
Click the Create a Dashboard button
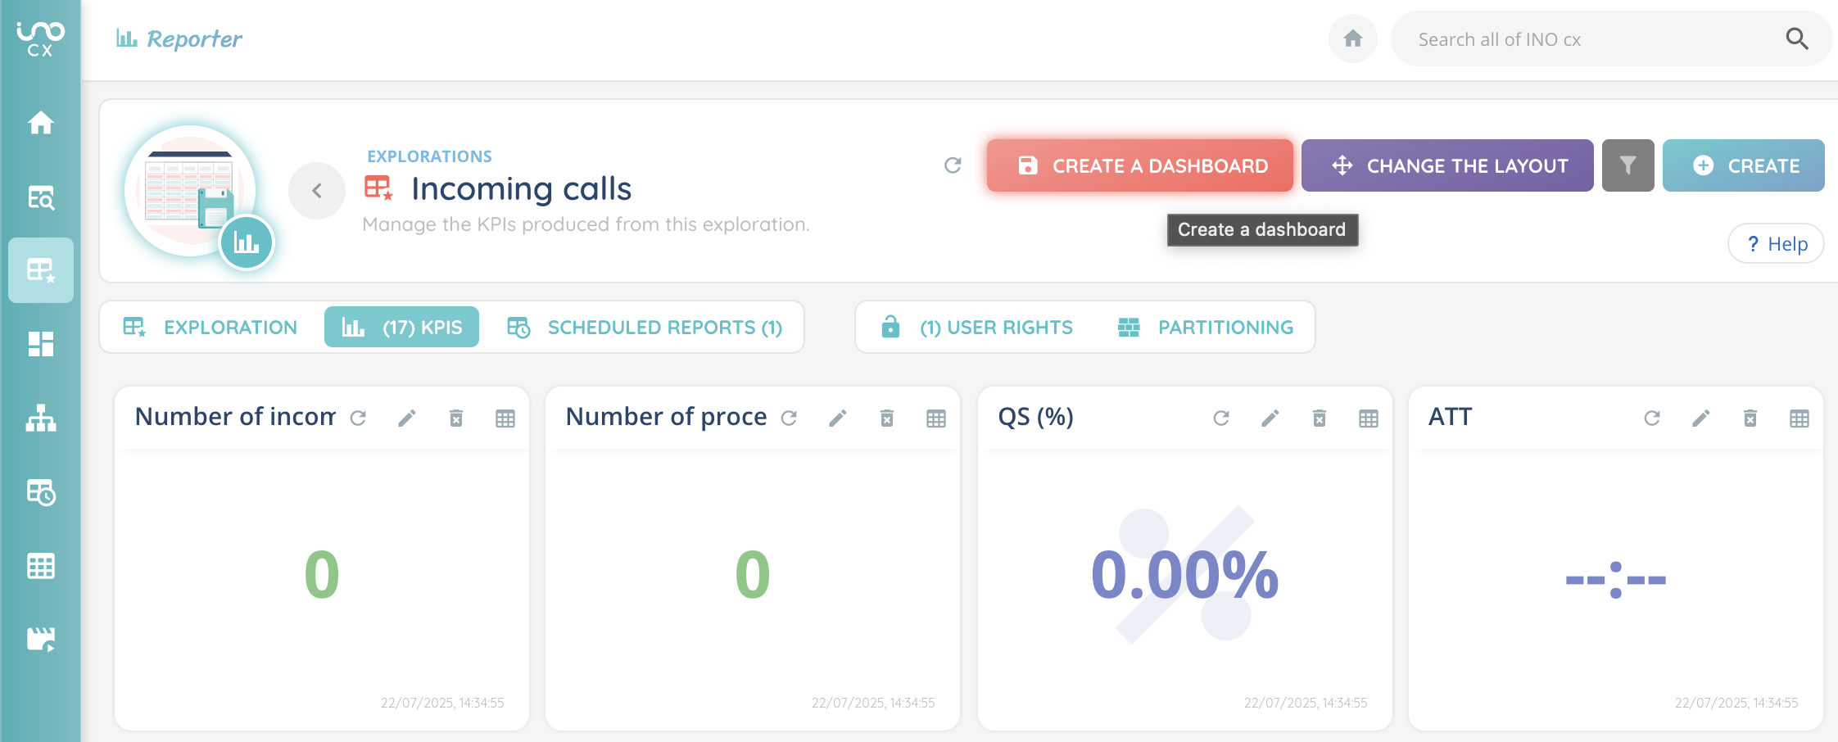1139,165
